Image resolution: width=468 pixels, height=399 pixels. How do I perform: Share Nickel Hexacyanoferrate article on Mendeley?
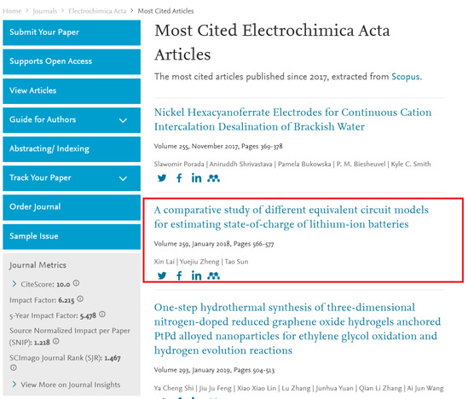point(214,178)
